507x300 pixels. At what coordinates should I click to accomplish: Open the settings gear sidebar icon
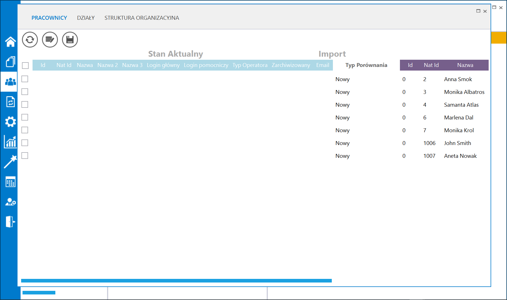point(10,122)
